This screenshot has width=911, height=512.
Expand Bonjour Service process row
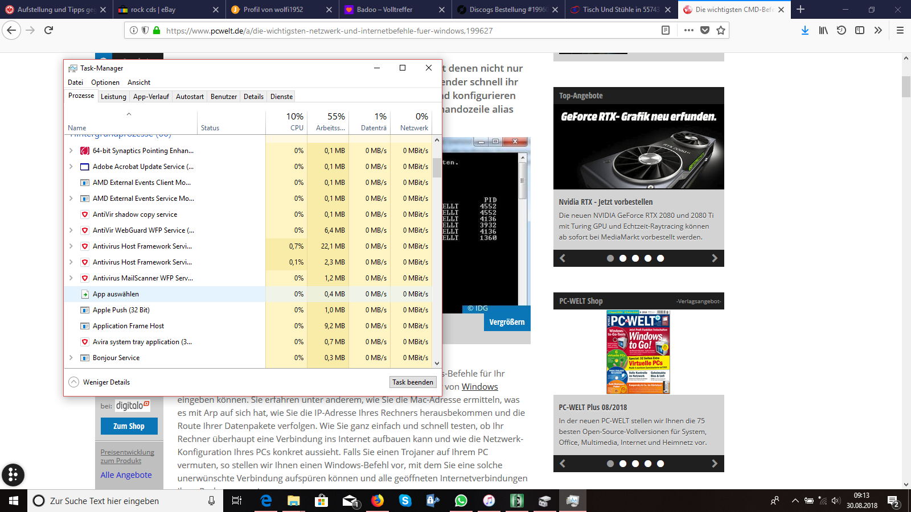tap(71, 358)
